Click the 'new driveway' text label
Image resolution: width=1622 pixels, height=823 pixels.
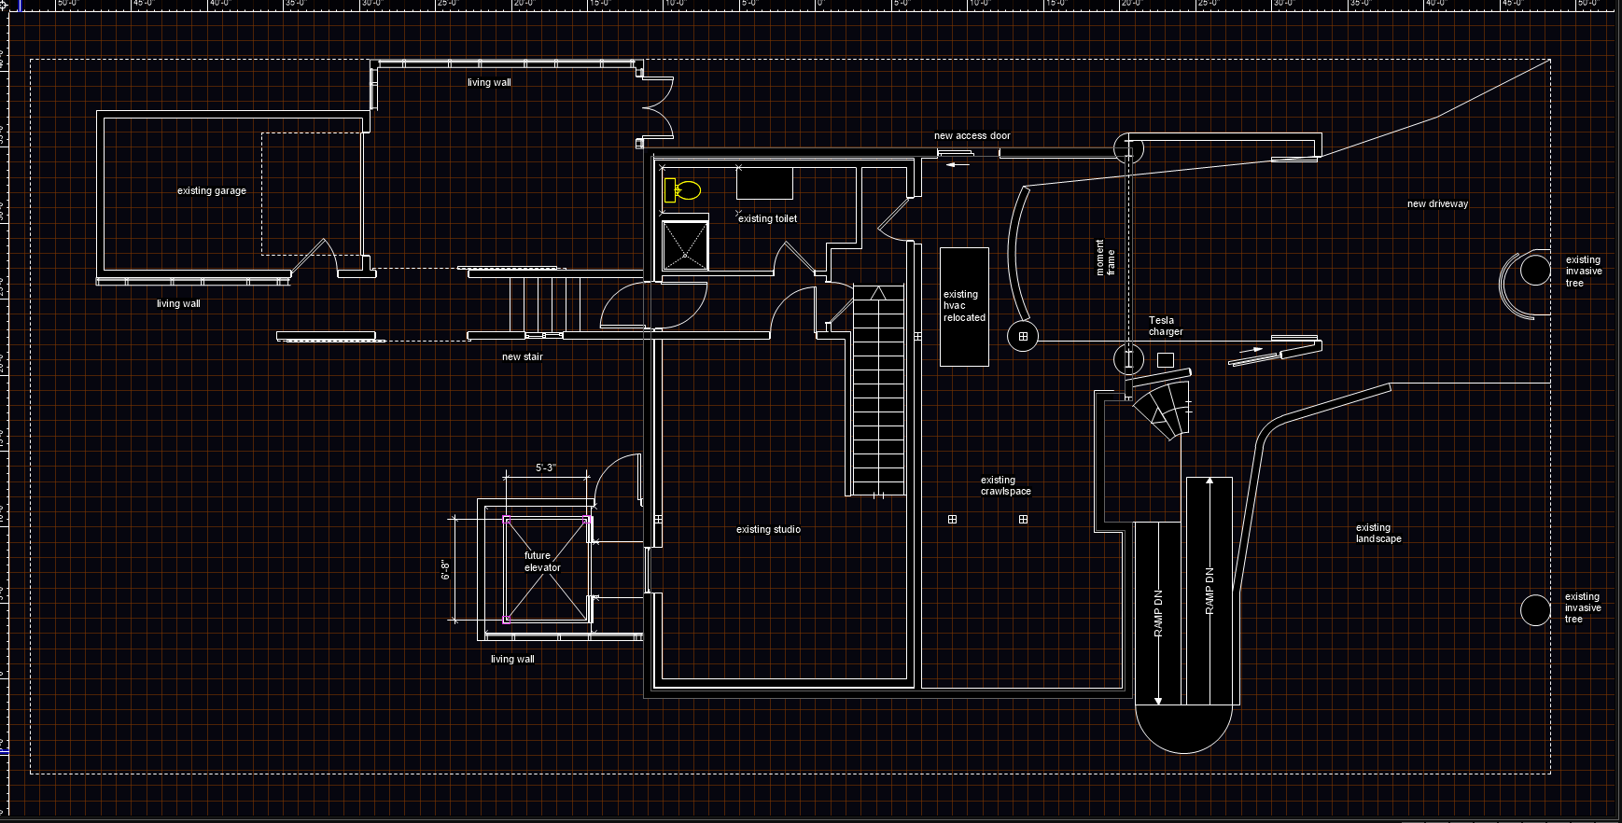pos(1437,204)
